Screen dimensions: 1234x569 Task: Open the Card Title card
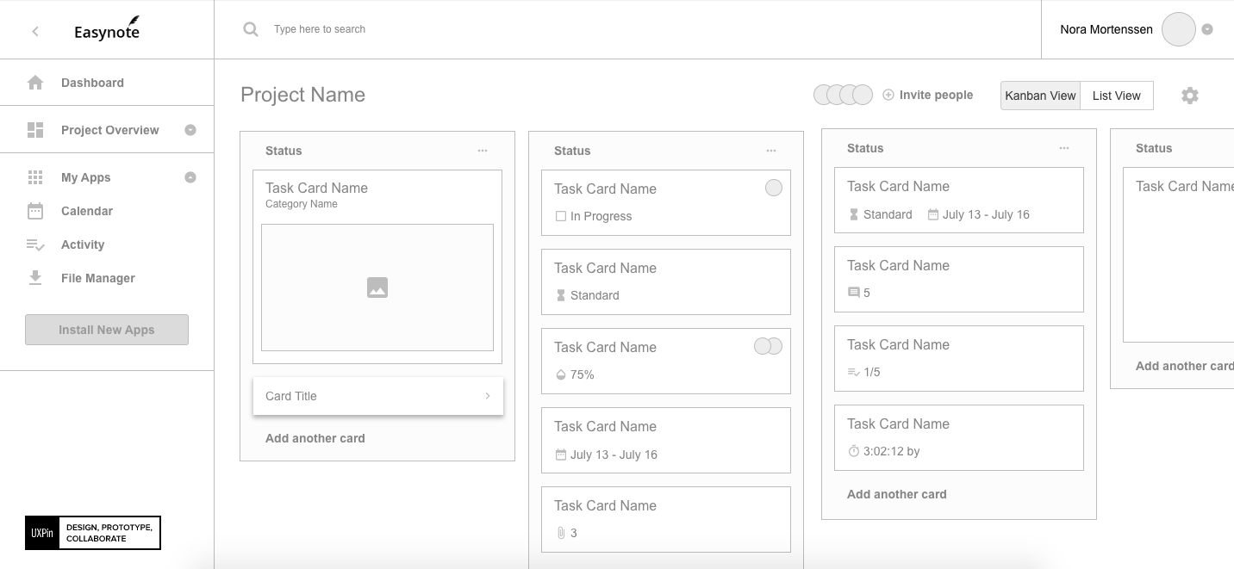pos(377,396)
